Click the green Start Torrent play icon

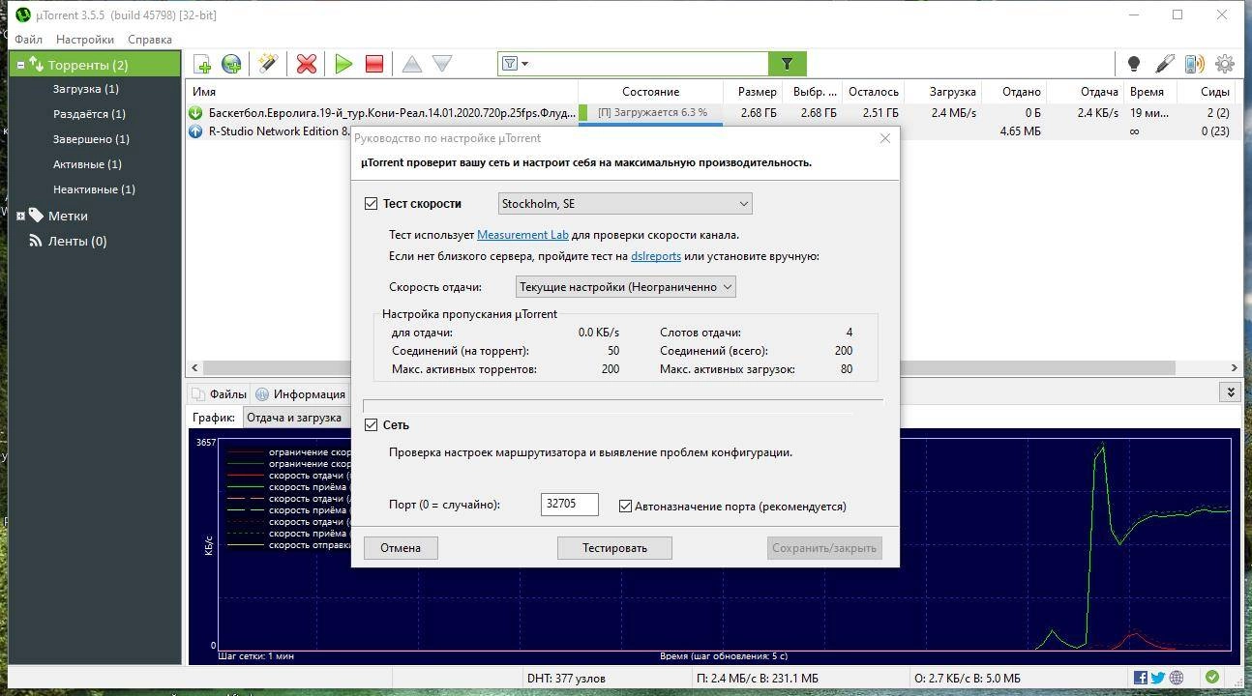coord(343,64)
